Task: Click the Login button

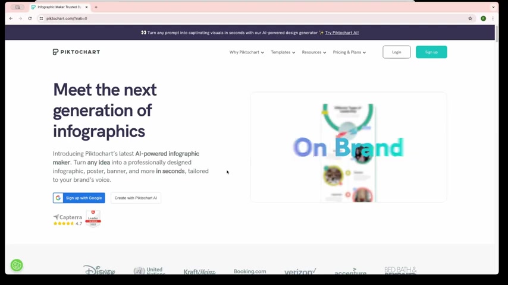Action: pyautogui.click(x=397, y=52)
